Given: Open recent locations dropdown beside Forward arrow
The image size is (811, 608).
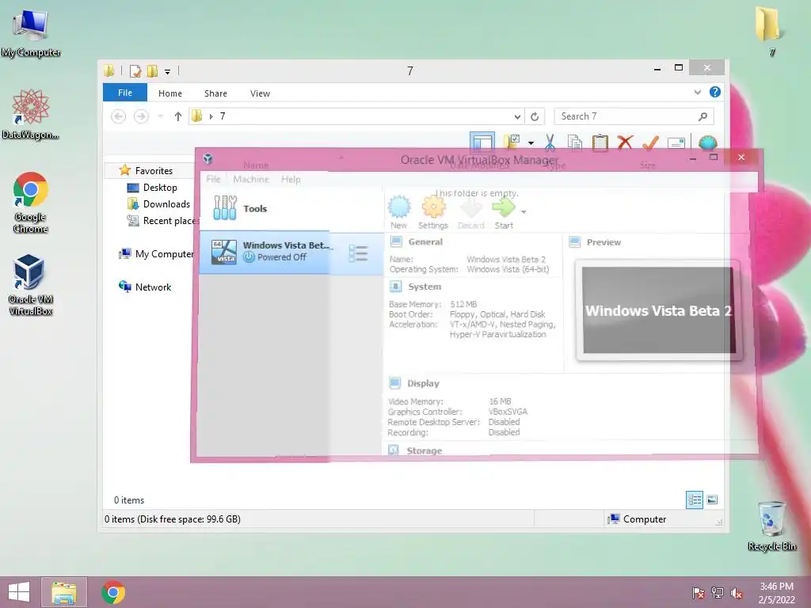Looking at the screenshot, I should tap(160, 116).
